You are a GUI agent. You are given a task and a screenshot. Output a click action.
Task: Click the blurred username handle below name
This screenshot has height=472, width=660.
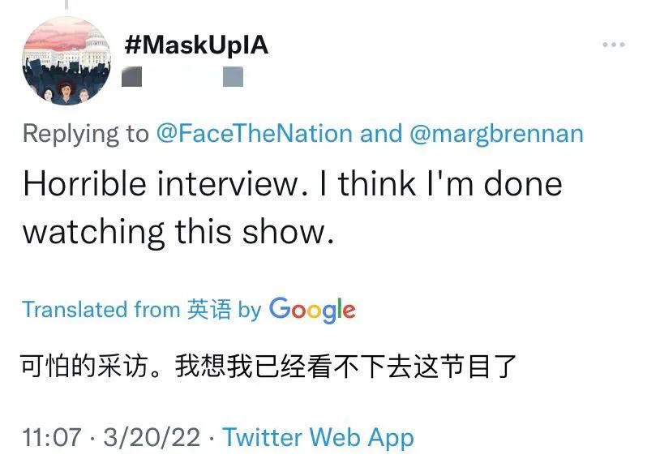click(182, 76)
